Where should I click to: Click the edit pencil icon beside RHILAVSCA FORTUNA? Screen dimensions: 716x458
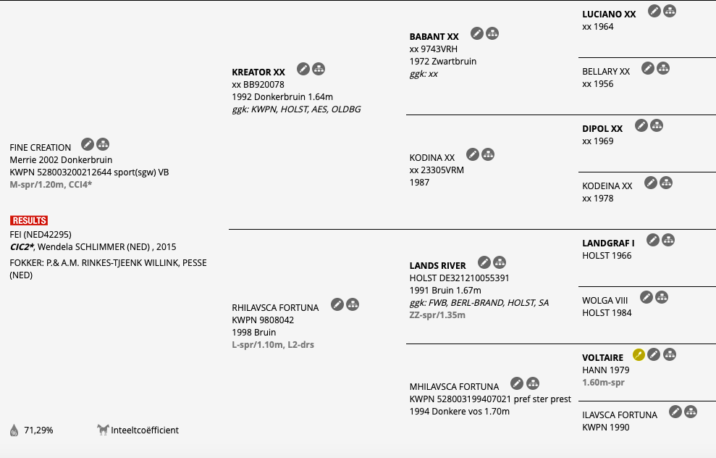pyautogui.click(x=337, y=304)
